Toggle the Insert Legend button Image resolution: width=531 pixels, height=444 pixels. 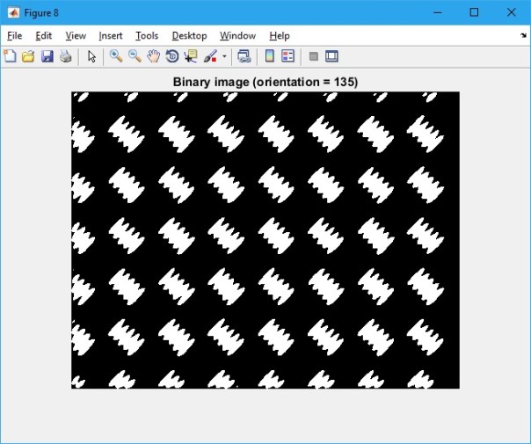(286, 57)
